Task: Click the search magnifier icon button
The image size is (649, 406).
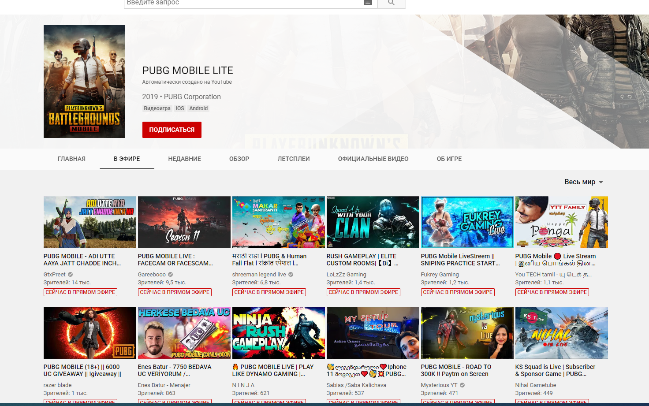Action: point(391,3)
